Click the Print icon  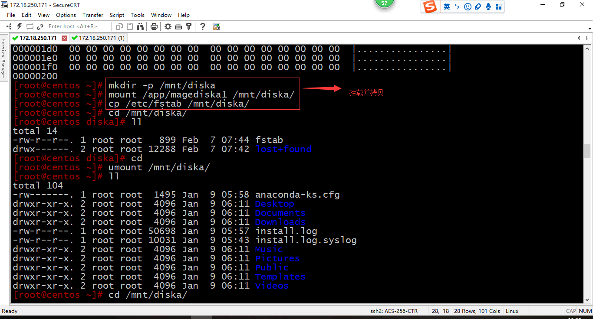tap(154, 26)
